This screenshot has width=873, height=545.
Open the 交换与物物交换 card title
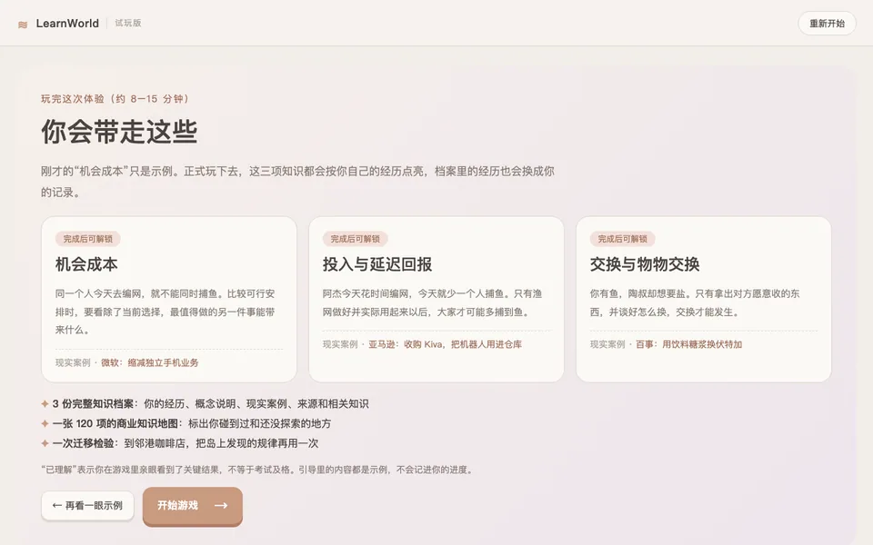tap(645, 264)
